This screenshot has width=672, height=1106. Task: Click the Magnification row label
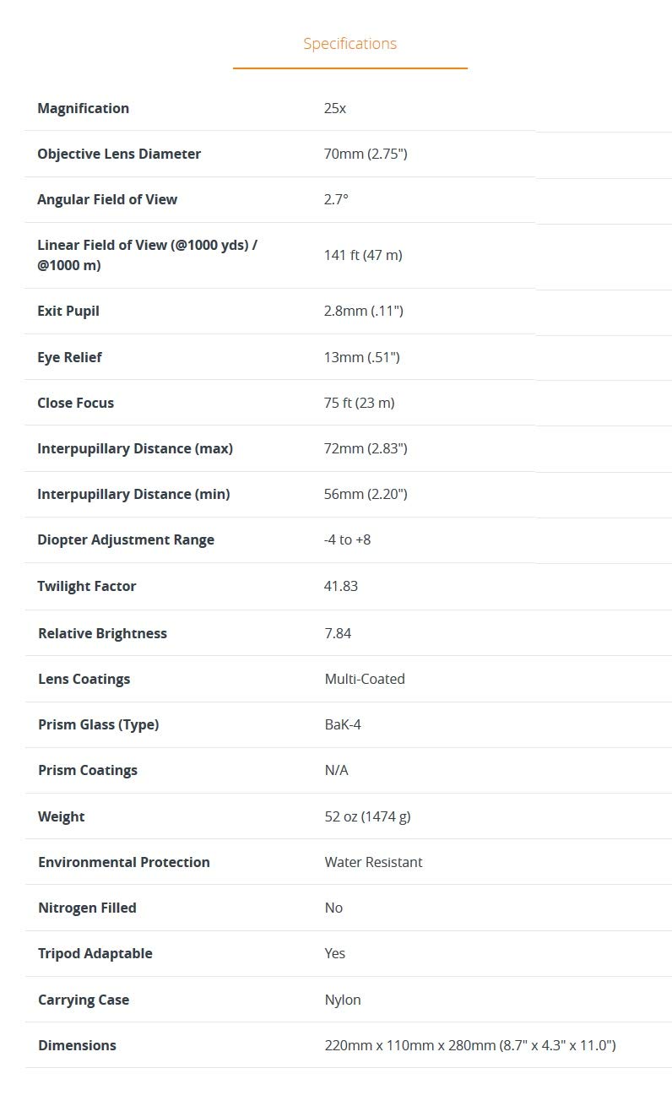click(83, 108)
